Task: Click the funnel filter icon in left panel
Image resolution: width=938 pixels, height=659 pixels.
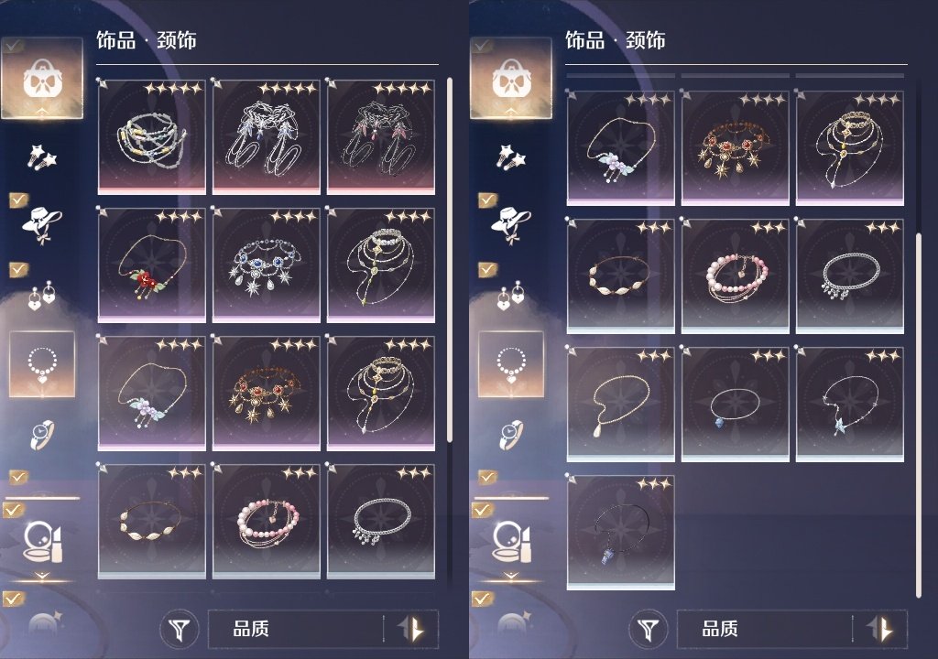Action: coord(180,629)
